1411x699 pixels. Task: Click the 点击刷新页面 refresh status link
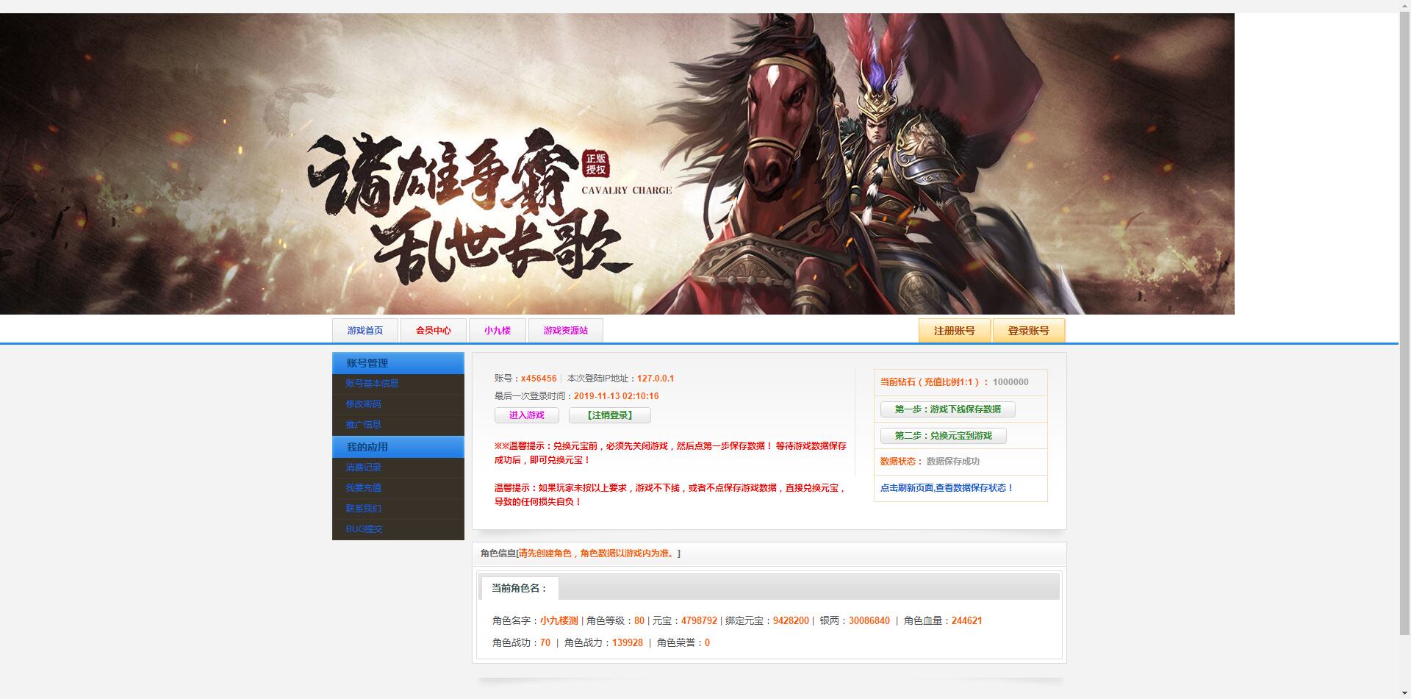[947, 488]
